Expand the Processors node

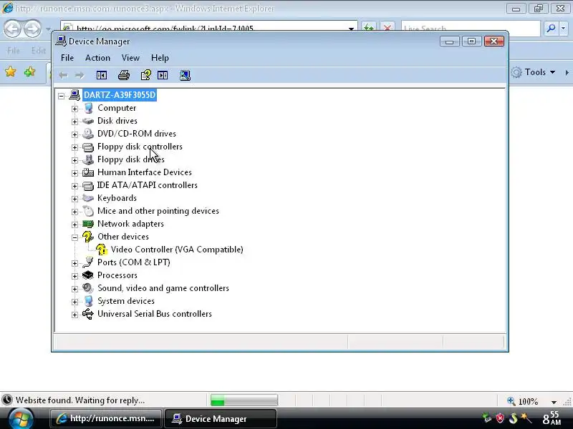coord(74,276)
